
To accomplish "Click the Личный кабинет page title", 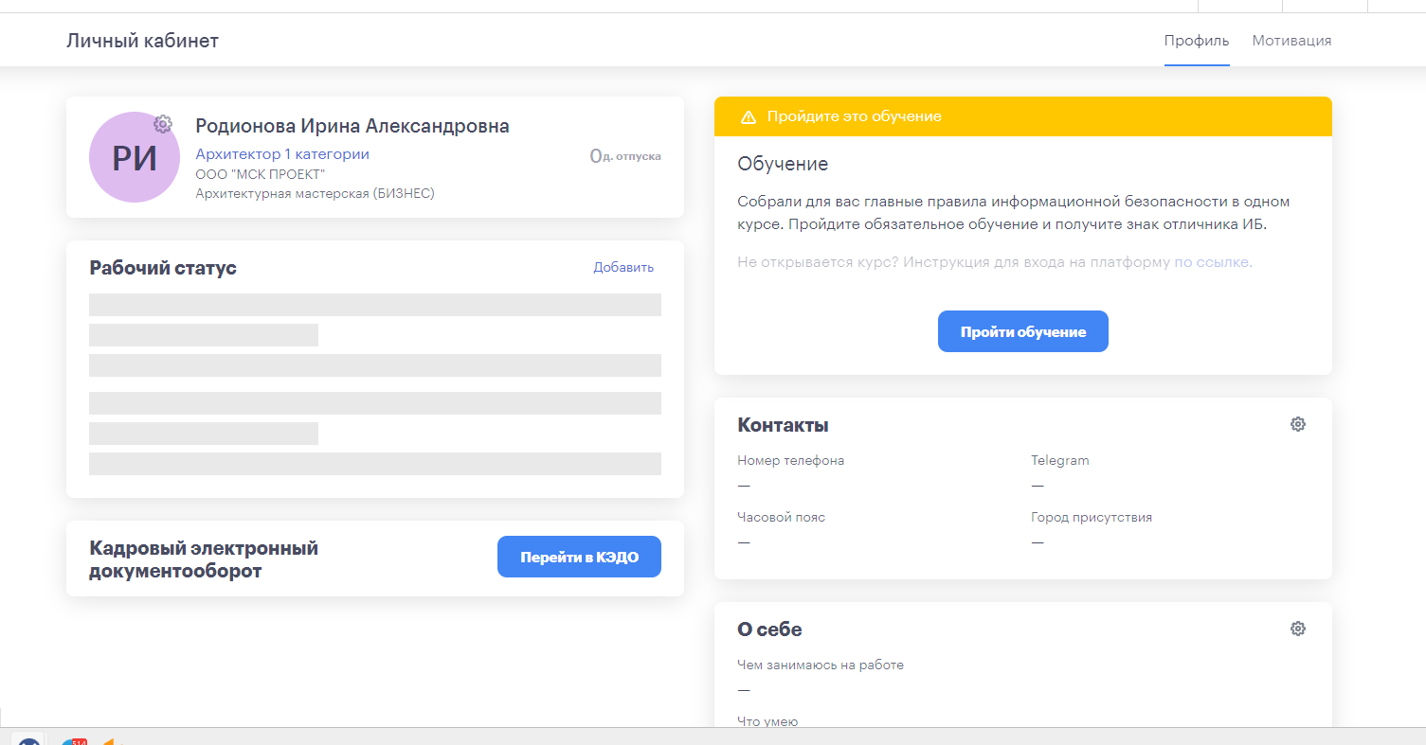I will (x=142, y=41).
